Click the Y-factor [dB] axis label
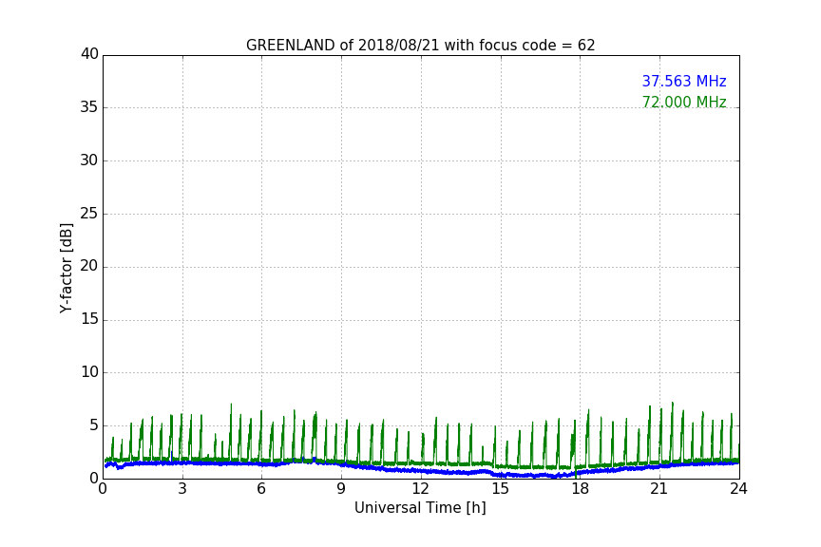 click(x=66, y=268)
